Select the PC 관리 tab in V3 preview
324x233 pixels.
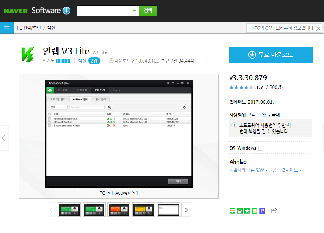100,90
